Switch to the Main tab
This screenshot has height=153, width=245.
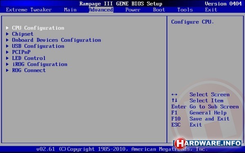coord(70,10)
